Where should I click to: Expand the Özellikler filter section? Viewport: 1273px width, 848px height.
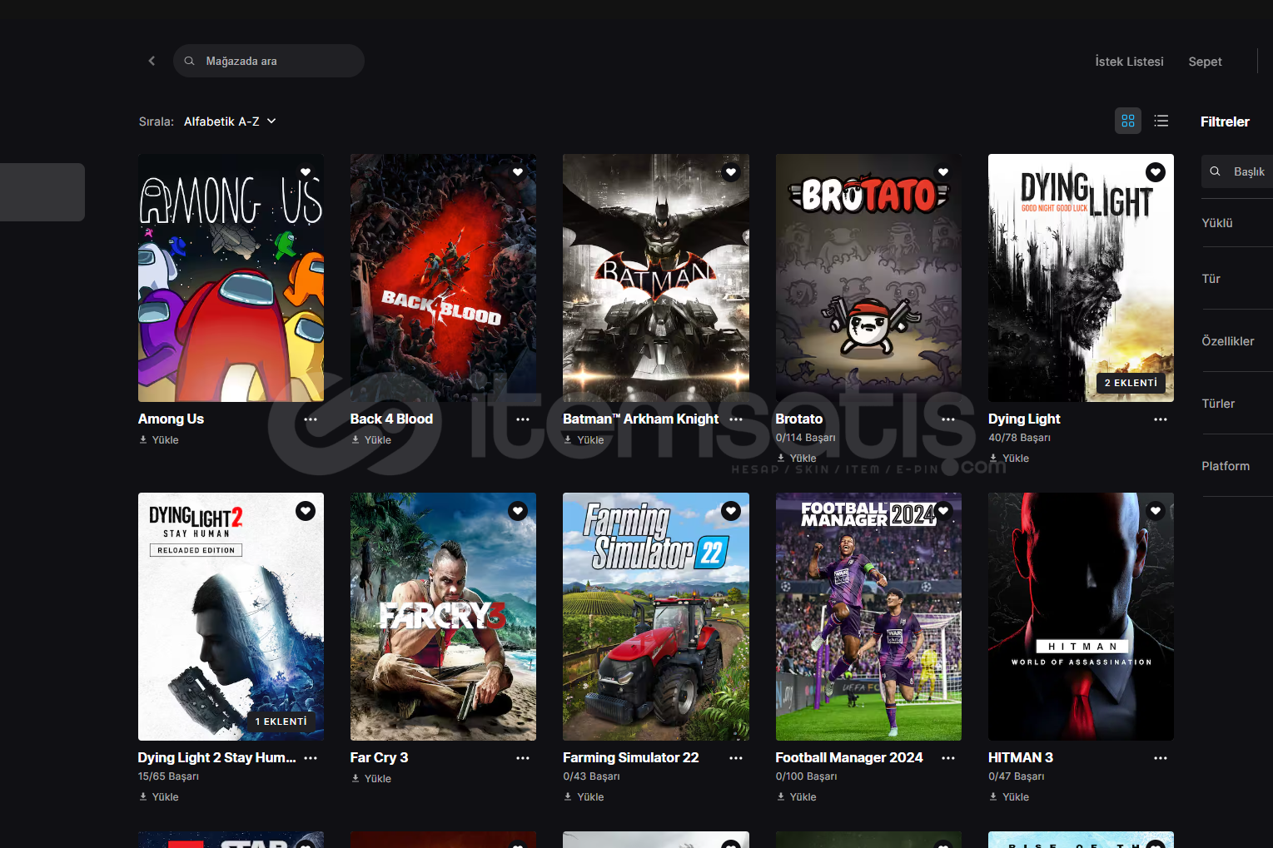click(1237, 341)
